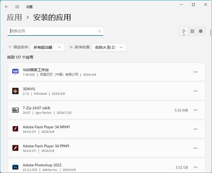212x173 pixels.
Task: Click the search magnifier icon
Action: point(100,31)
